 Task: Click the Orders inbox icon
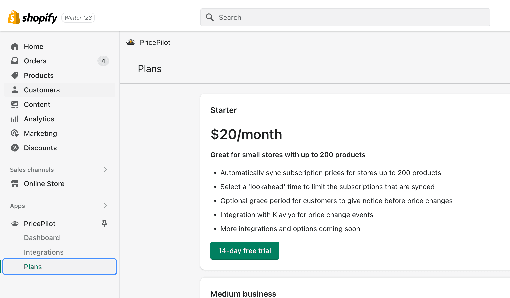click(x=15, y=61)
